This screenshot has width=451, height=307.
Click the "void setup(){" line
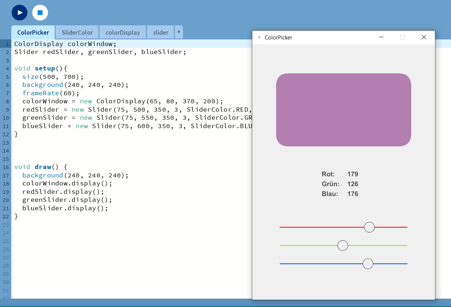pos(41,68)
